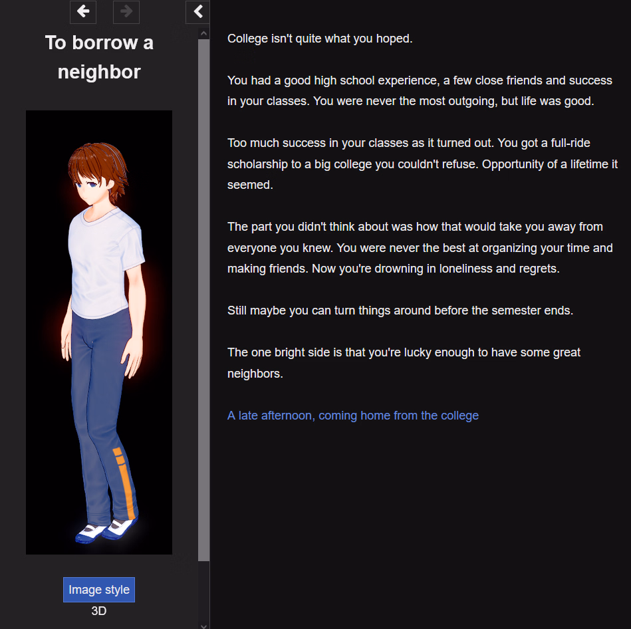631x629 pixels.
Task: Click the '3D' image style value
Action: [x=99, y=611]
